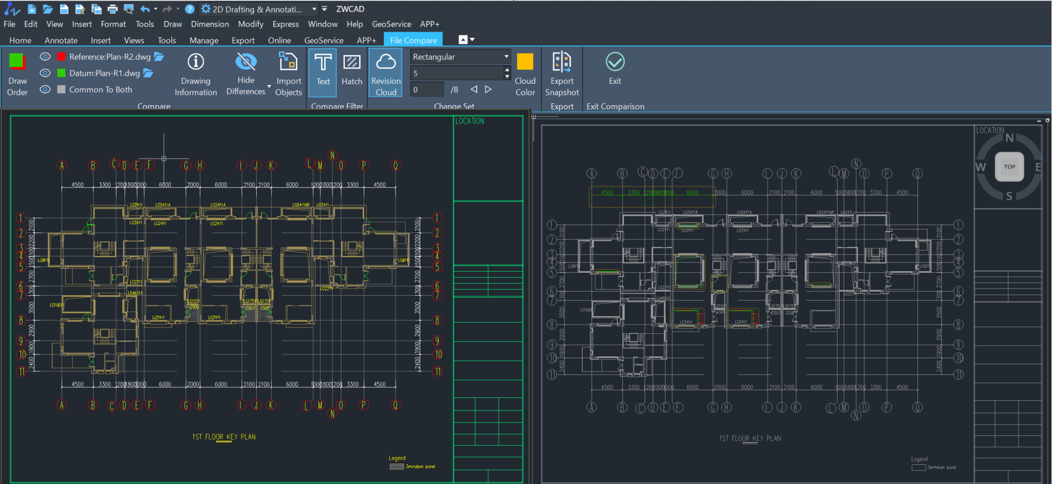The height and width of the screenshot is (484, 1052).
Task: Click Export Snapshot
Action: (561, 73)
